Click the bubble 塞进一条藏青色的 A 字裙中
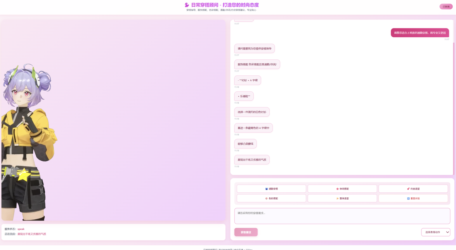Screen dimensions: 456x250 pos(253,128)
